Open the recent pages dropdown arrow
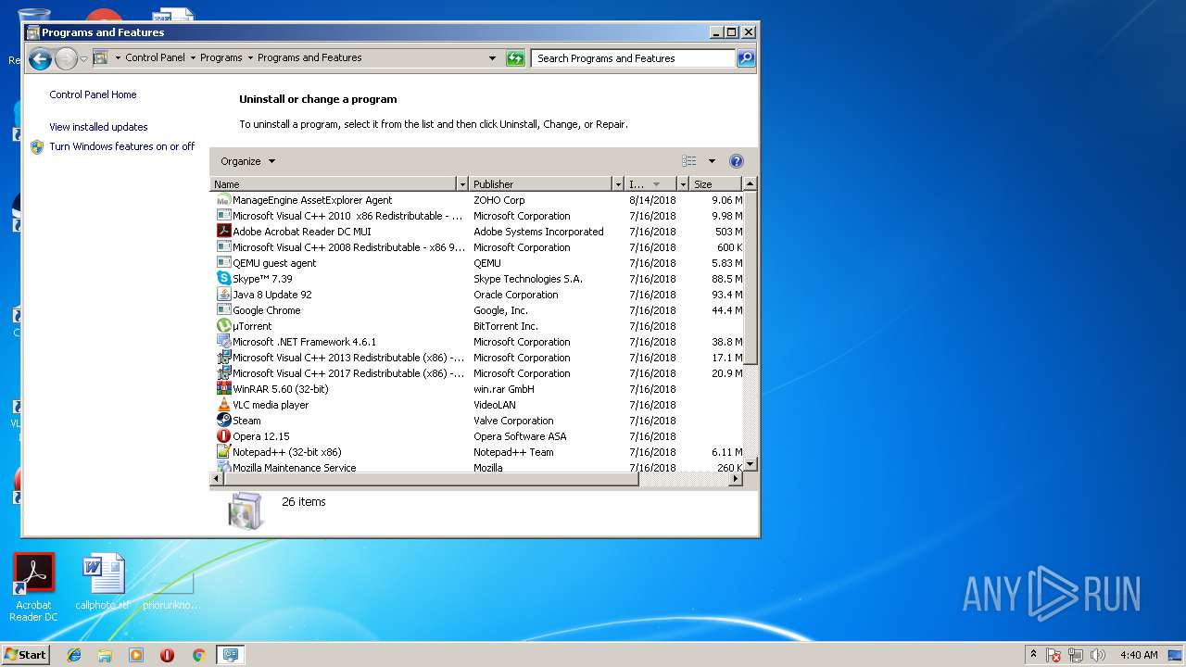 [x=84, y=59]
